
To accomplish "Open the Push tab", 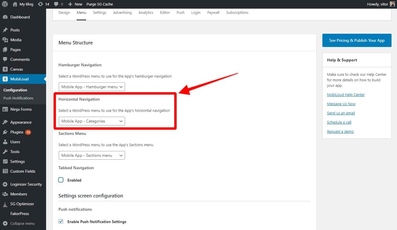I will pos(181,13).
